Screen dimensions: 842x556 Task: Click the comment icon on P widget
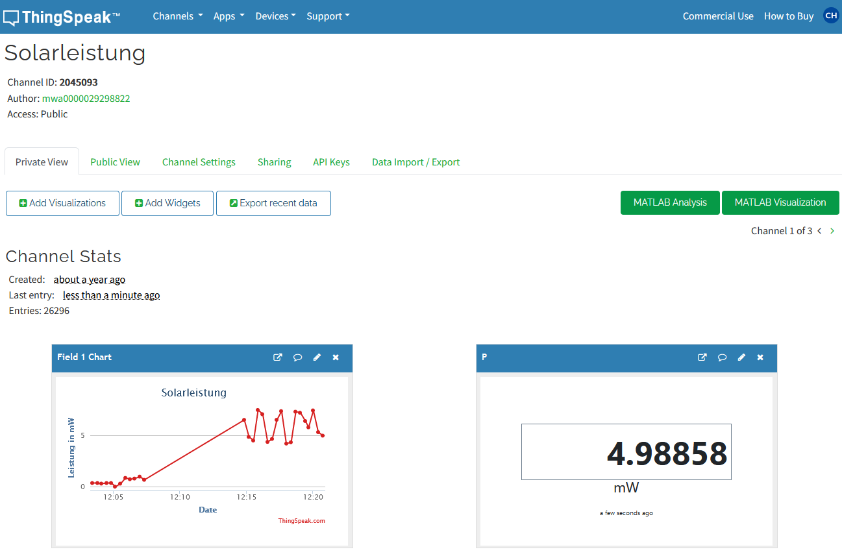pos(722,357)
